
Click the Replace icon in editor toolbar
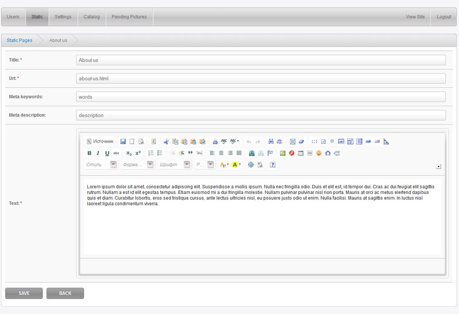[x=280, y=141]
